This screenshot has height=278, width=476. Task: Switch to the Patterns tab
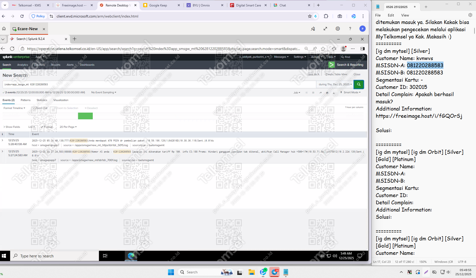[26, 100]
